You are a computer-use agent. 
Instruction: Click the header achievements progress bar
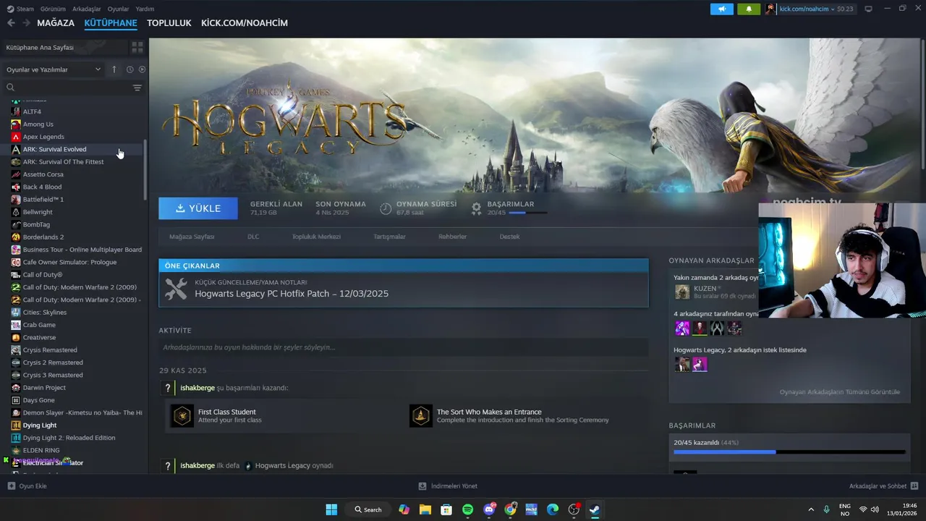527,213
